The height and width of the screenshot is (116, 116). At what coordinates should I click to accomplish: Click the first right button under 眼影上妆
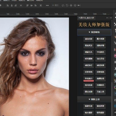(x=101, y=106)
